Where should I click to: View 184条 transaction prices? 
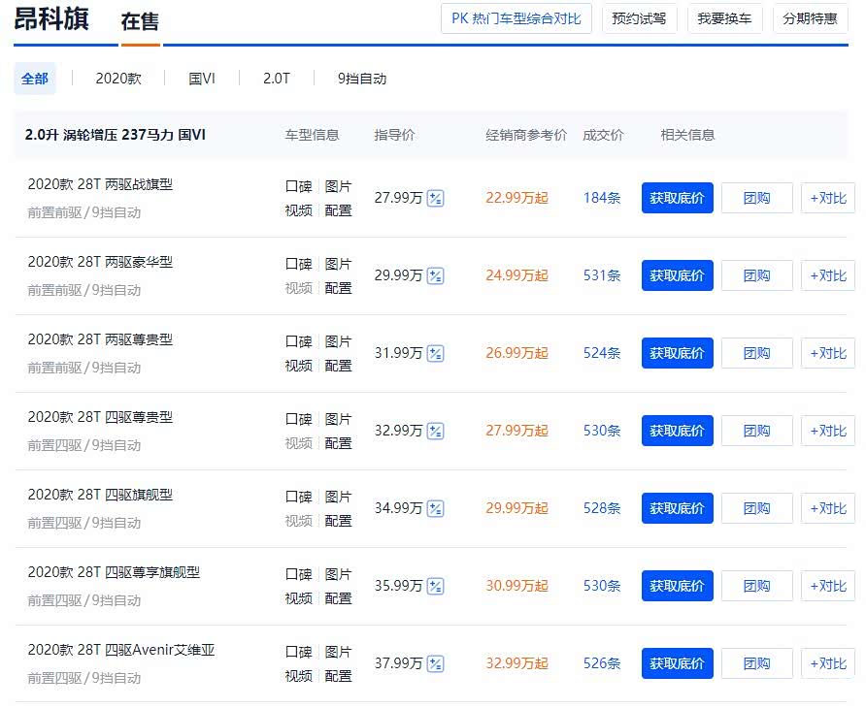(x=602, y=198)
